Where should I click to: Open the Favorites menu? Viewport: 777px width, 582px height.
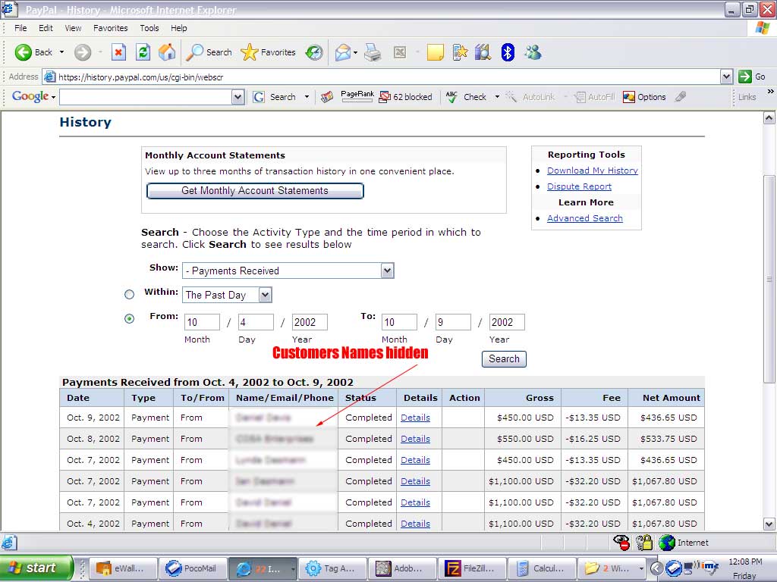(x=111, y=28)
